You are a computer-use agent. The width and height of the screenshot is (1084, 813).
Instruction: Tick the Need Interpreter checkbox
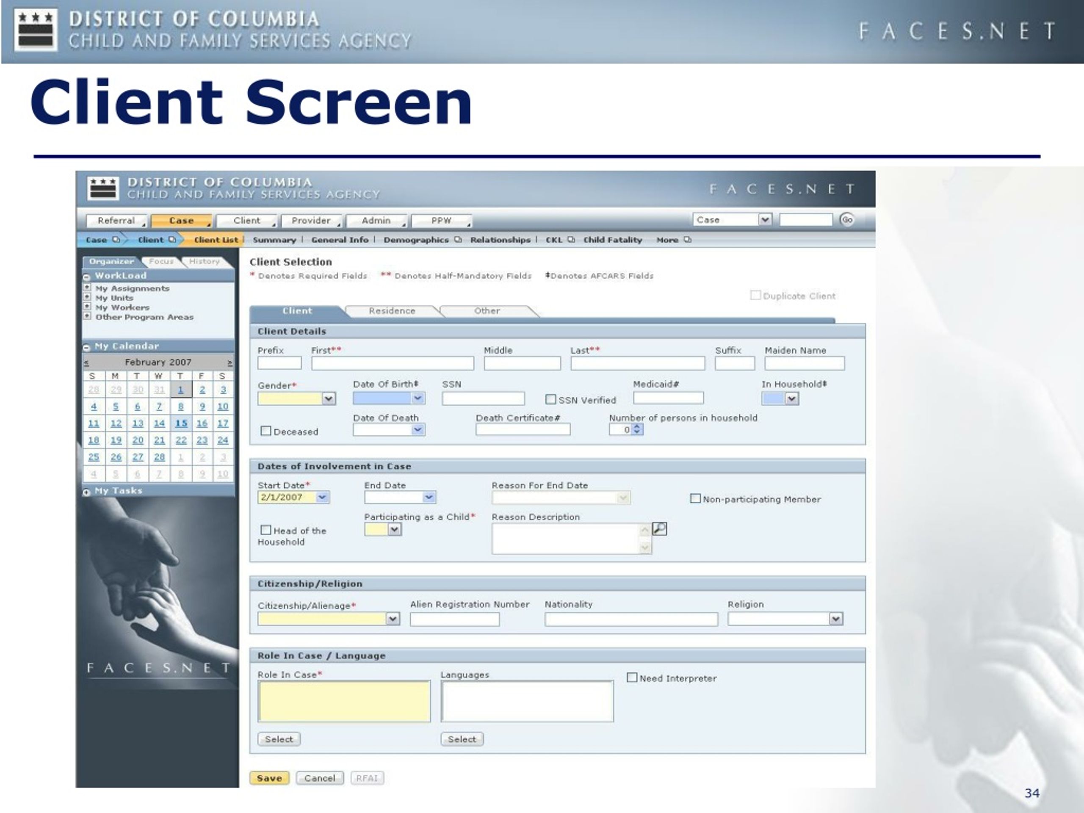point(632,677)
